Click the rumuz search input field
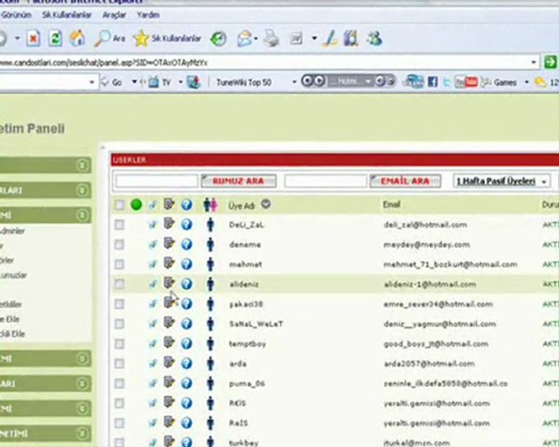This screenshot has height=447, width=559. 157,181
